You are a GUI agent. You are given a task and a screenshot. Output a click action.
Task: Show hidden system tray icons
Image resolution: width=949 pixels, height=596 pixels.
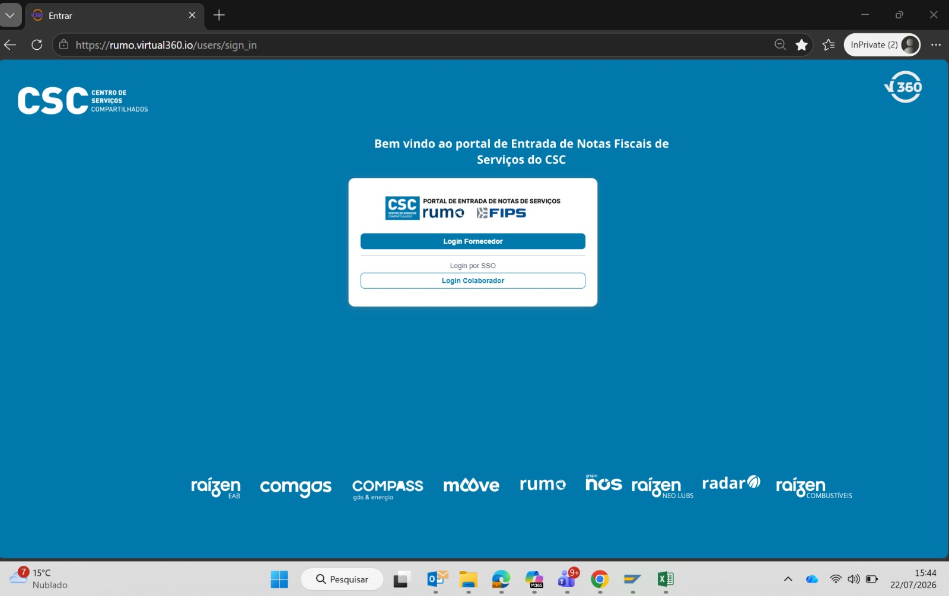pos(788,579)
